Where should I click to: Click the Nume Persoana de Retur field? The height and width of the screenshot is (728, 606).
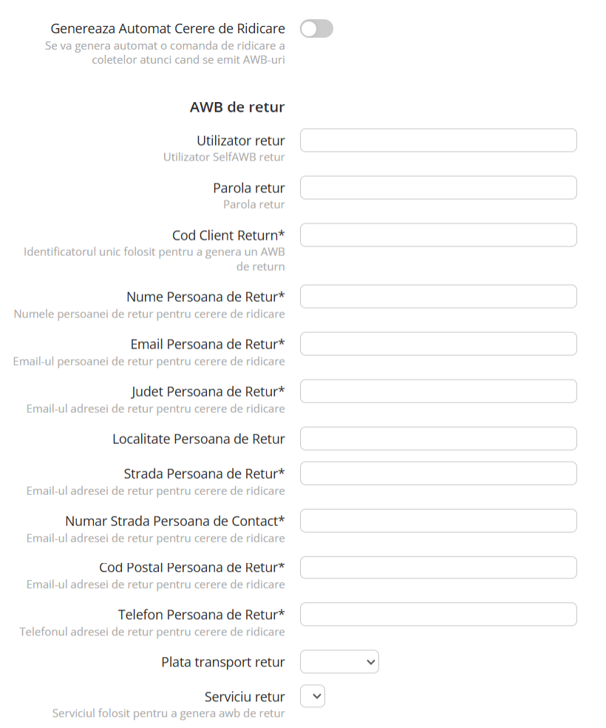(x=438, y=296)
